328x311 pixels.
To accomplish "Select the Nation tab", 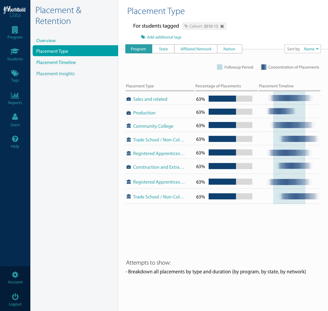I will (230, 49).
